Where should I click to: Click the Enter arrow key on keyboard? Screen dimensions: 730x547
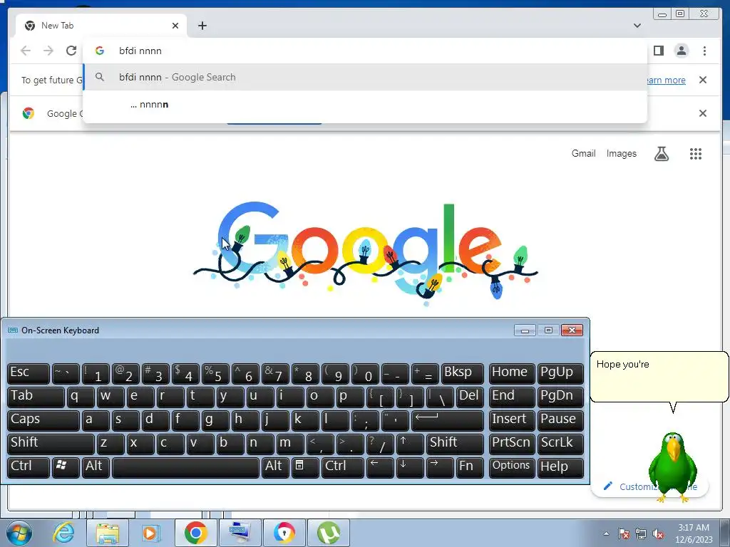(448, 420)
